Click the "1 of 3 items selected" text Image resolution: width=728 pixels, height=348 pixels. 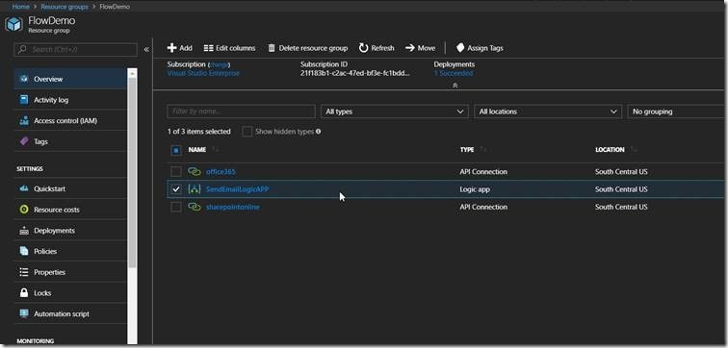(199, 132)
